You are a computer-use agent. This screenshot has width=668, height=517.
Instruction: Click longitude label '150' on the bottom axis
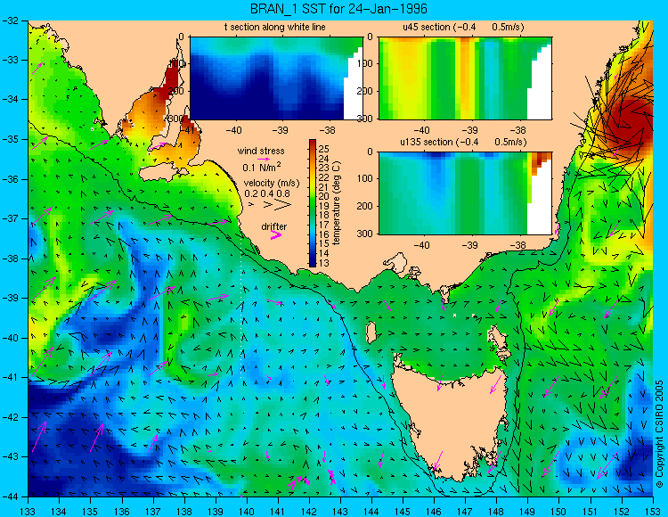click(558, 512)
